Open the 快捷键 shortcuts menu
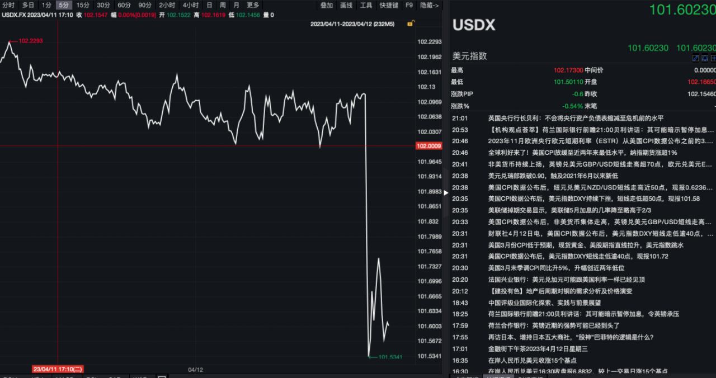Image resolution: width=716 pixels, height=378 pixels. (389, 5)
